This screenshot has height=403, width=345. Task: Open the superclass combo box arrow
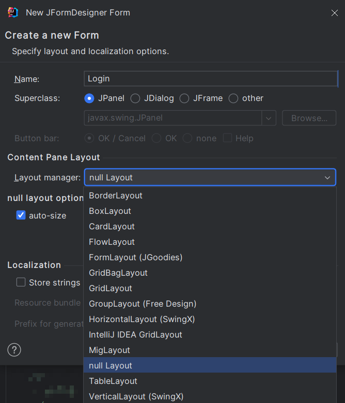pyautogui.click(x=269, y=118)
